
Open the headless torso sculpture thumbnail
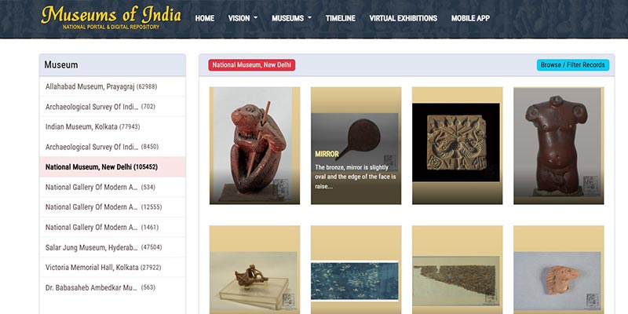tap(558, 145)
